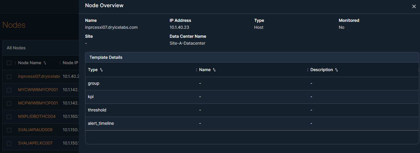Open the MYCWIWBMYCP001 node link
This screenshot has height=153, width=420.
coord(38,90)
